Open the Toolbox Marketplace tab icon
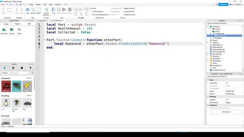 point(5,68)
